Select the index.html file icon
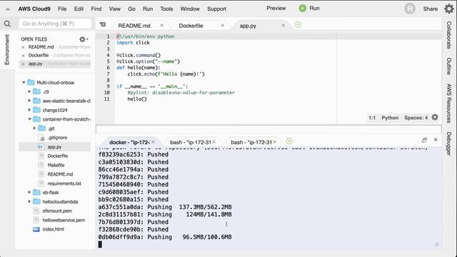Viewport: 457px width, 257px height. pyautogui.click(x=36, y=229)
